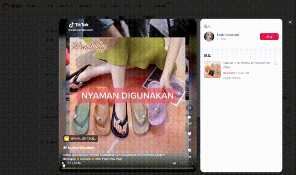Image resolution: width=296 pixels, height=175 pixels.
Task: Seek along the video progress bar
Action: [128, 168]
